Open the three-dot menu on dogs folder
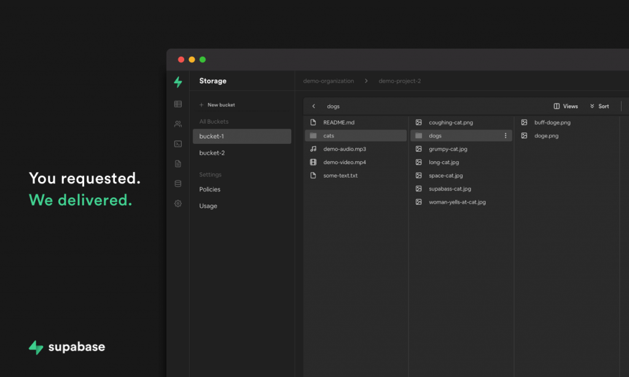The height and width of the screenshot is (377, 629). (x=506, y=136)
